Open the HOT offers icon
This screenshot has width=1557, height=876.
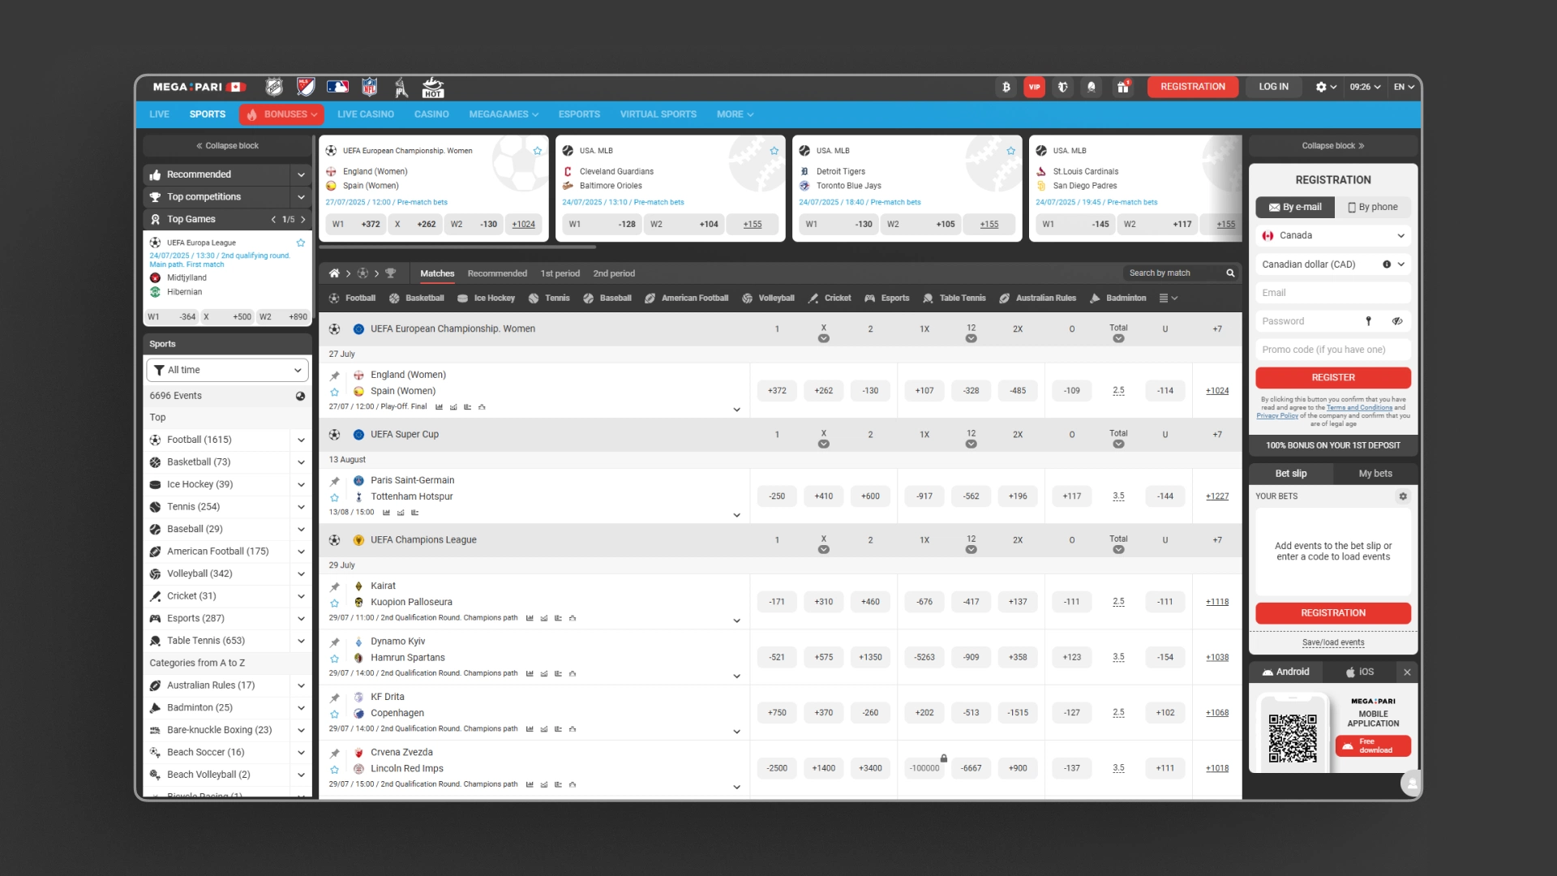click(433, 87)
